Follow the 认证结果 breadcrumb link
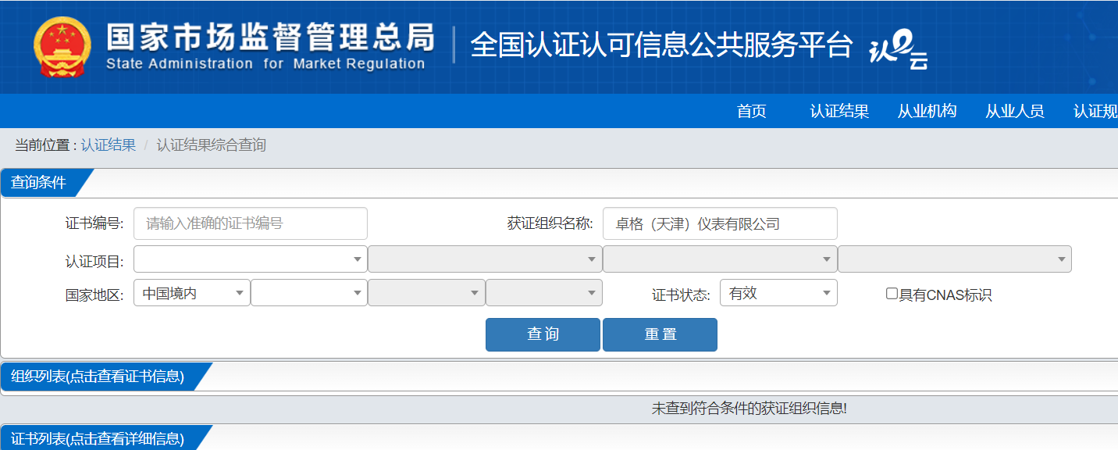 pos(109,145)
